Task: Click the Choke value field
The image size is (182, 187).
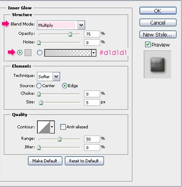Action: pyautogui.click(x=92, y=94)
